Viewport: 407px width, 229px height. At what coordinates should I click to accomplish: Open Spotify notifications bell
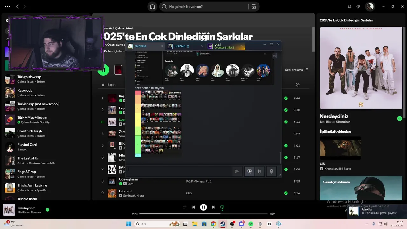tap(350, 7)
